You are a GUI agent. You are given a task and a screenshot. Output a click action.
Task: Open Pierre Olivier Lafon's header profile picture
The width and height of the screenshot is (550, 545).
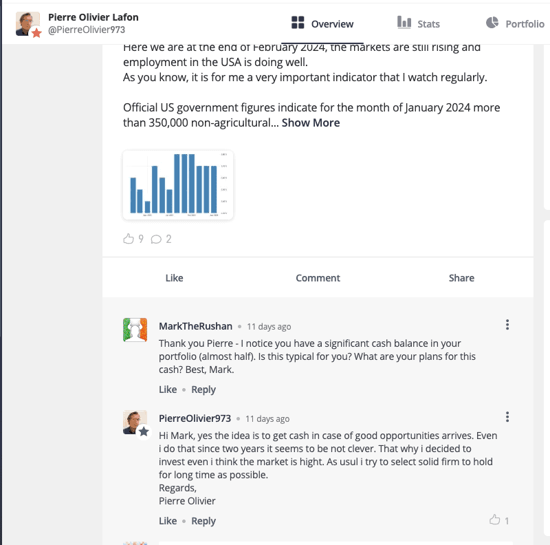click(28, 24)
